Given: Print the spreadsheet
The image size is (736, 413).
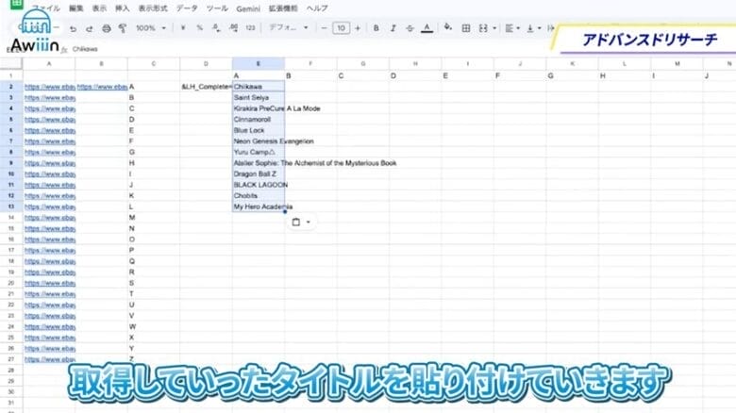Looking at the screenshot, I should [x=107, y=28].
